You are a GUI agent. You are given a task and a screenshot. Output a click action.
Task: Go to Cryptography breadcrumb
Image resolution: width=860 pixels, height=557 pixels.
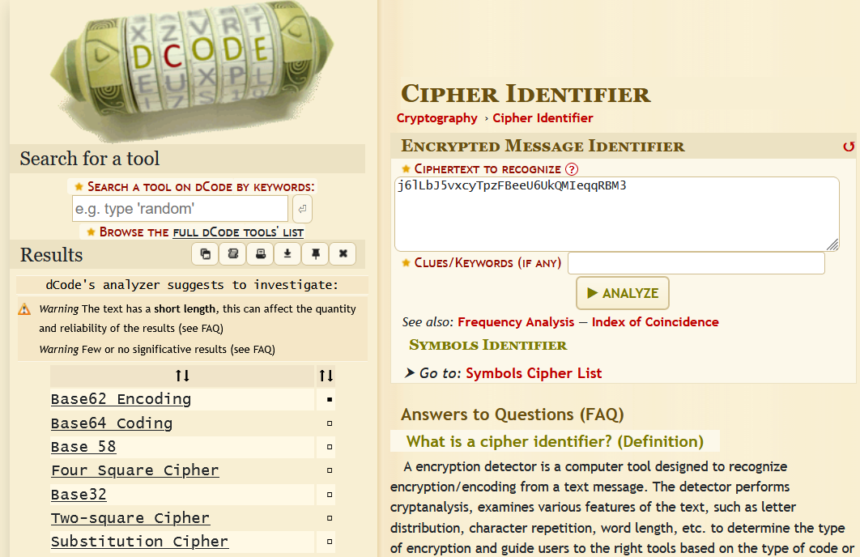click(437, 118)
